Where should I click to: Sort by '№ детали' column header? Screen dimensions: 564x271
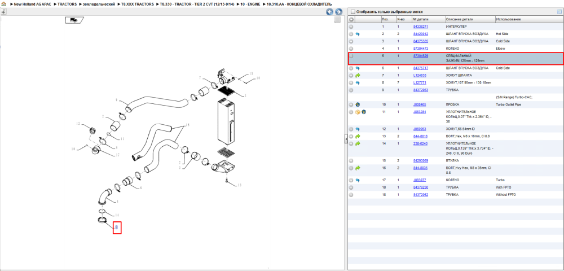click(428, 19)
